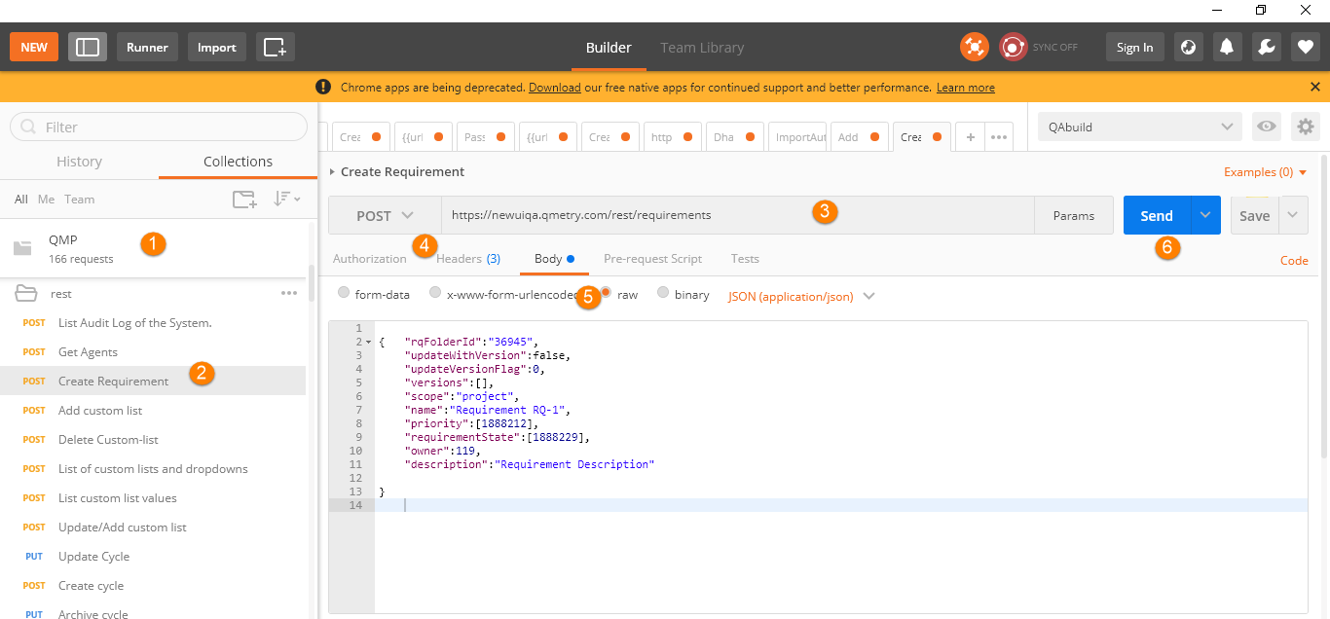The width and height of the screenshot is (1330, 619).
Task: Toggle the sidebar layout icon
Action: 88,47
